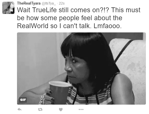
Task: Reply to the tweet with the arrow icon
Action: (20, 109)
